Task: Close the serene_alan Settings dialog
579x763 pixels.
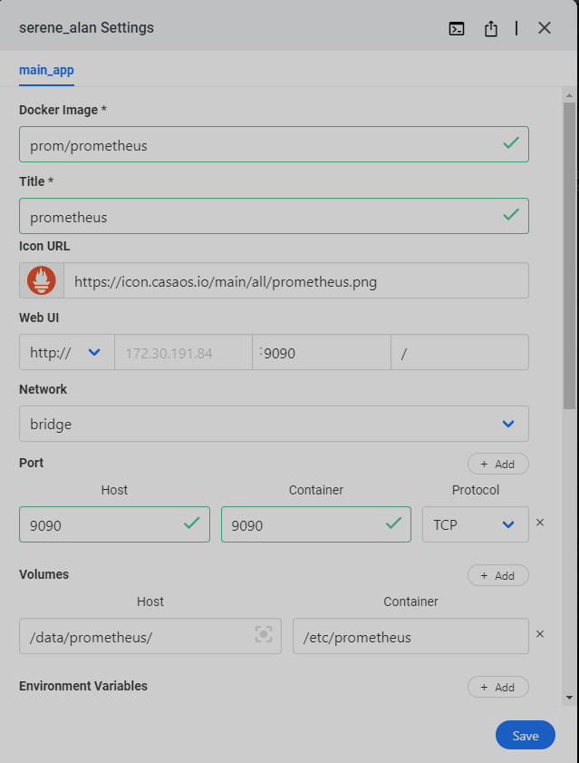Action: click(x=545, y=28)
